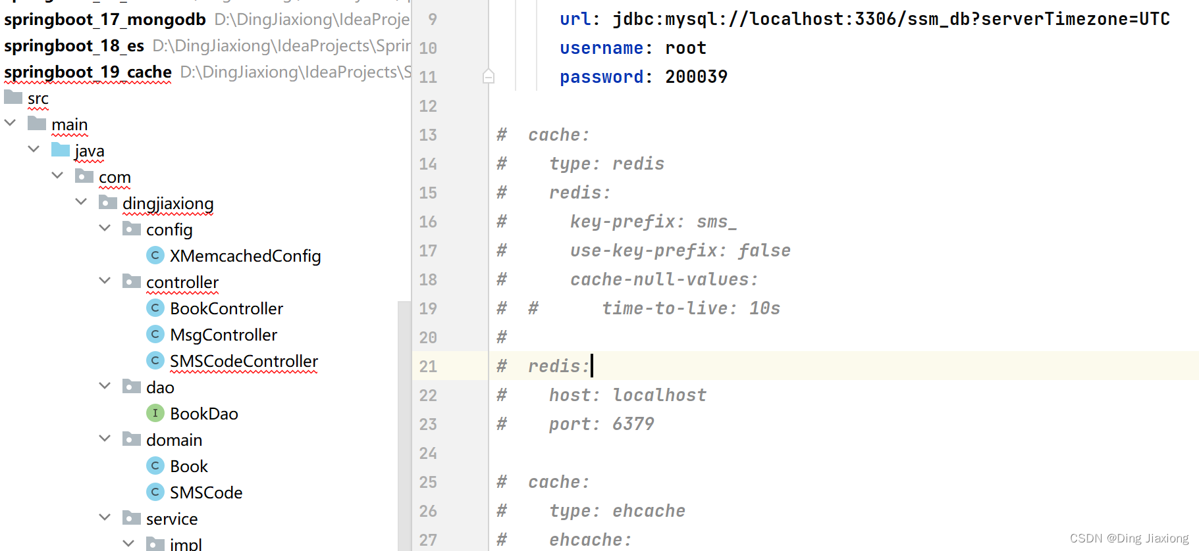Click the MsgController class icon
This screenshot has height=551, width=1199.
click(x=155, y=334)
